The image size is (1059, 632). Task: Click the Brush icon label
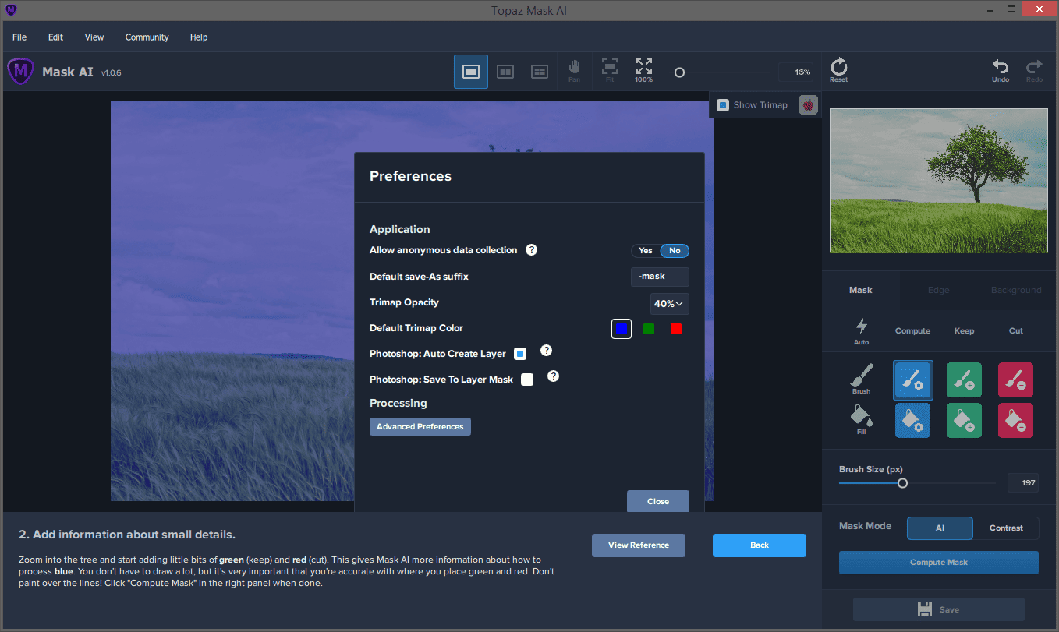(x=861, y=380)
